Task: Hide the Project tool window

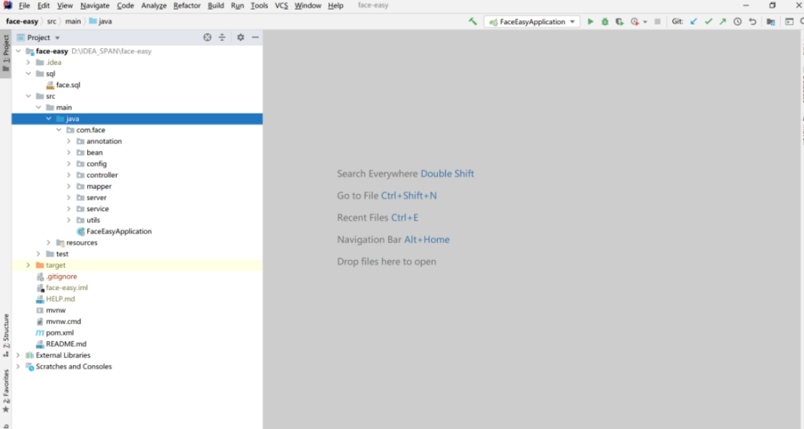Action: click(x=255, y=37)
